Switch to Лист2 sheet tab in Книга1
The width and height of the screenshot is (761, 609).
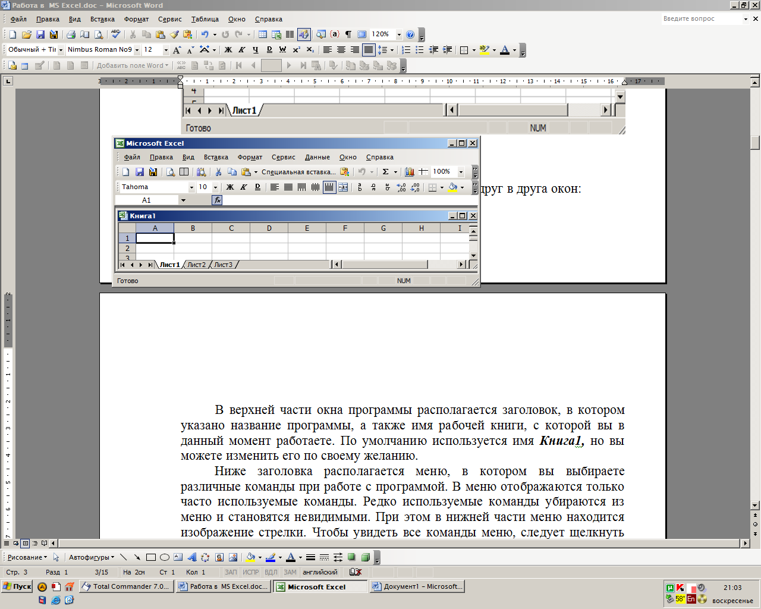196,265
